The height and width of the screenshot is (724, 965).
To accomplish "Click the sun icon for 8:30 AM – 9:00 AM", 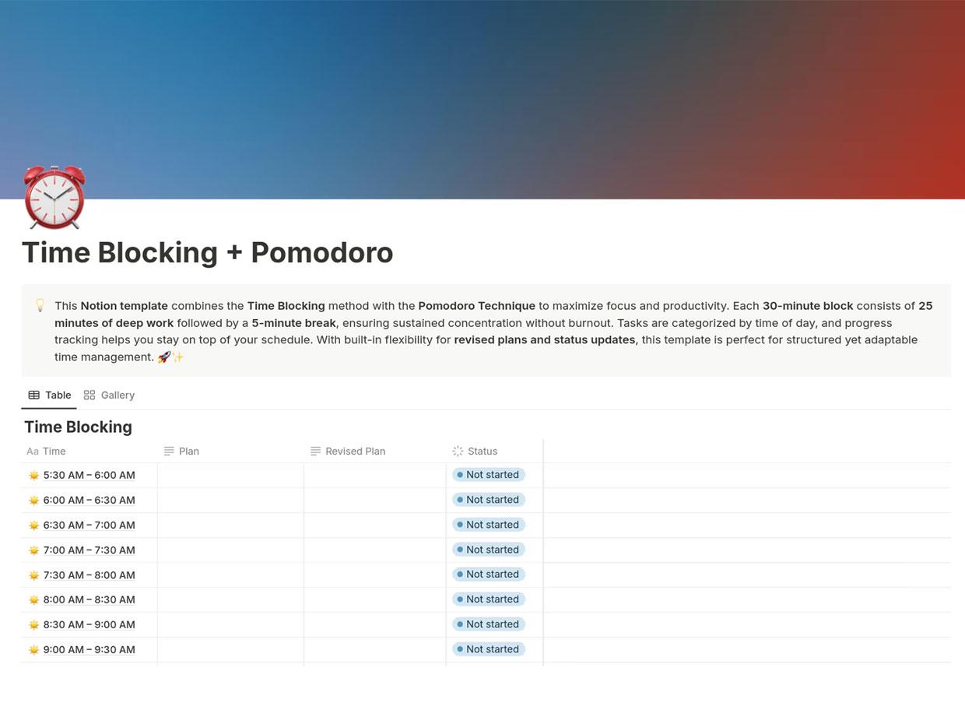I will click(x=33, y=624).
